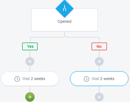Click the red No branch label

99,46
